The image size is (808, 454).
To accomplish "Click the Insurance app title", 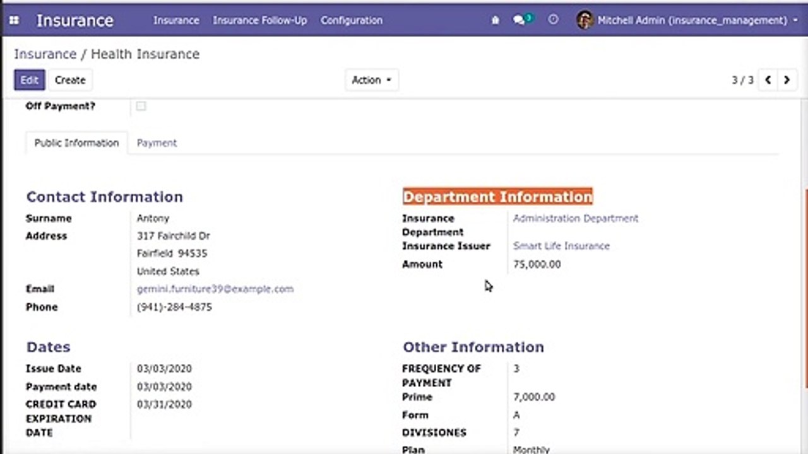I will point(75,20).
